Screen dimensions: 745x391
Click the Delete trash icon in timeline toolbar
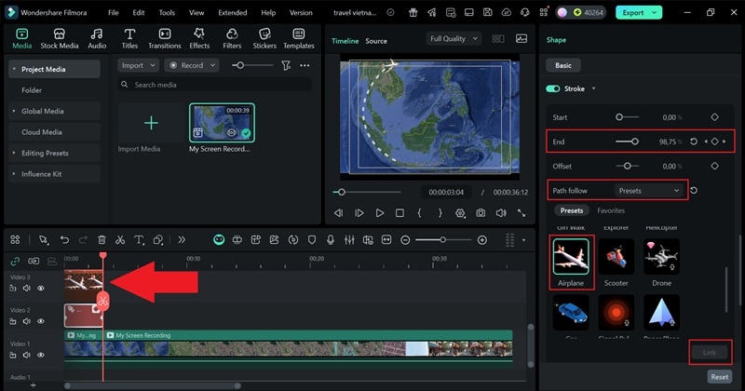[102, 239]
